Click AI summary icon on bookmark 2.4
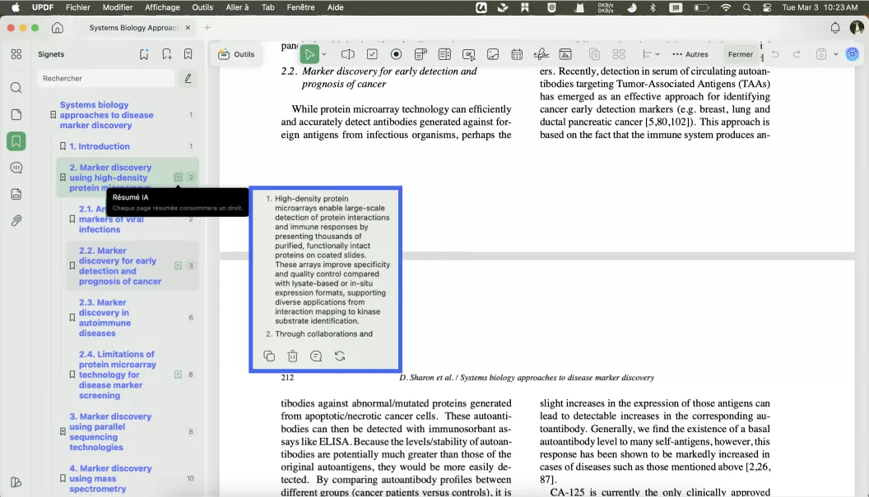This screenshot has width=869, height=497. pos(178,375)
